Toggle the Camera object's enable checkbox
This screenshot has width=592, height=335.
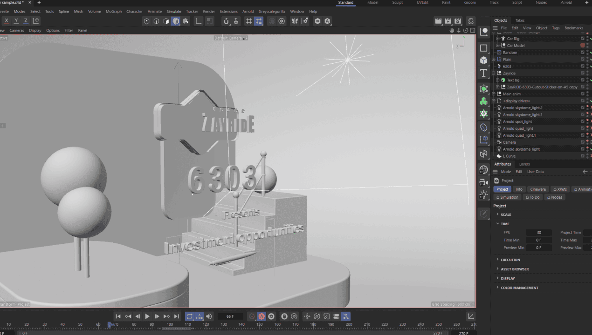582,142
